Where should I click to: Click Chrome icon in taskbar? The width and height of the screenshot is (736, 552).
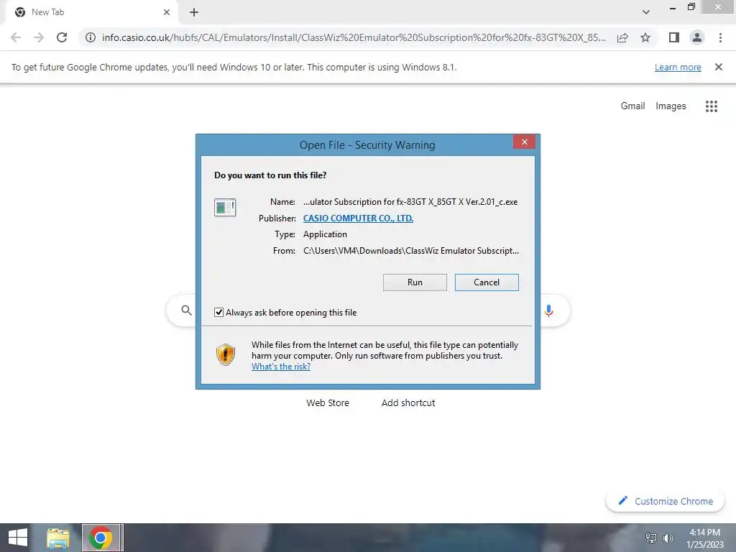pos(101,538)
